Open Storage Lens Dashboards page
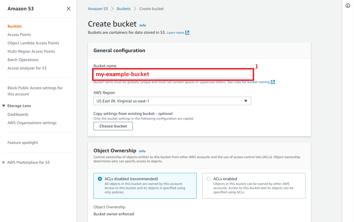Image resolution: width=354 pixels, height=222 pixels. point(18,114)
